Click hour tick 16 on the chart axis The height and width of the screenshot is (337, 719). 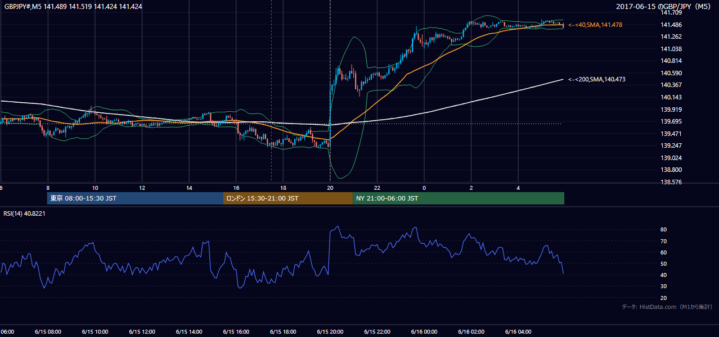pyautogui.click(x=236, y=188)
